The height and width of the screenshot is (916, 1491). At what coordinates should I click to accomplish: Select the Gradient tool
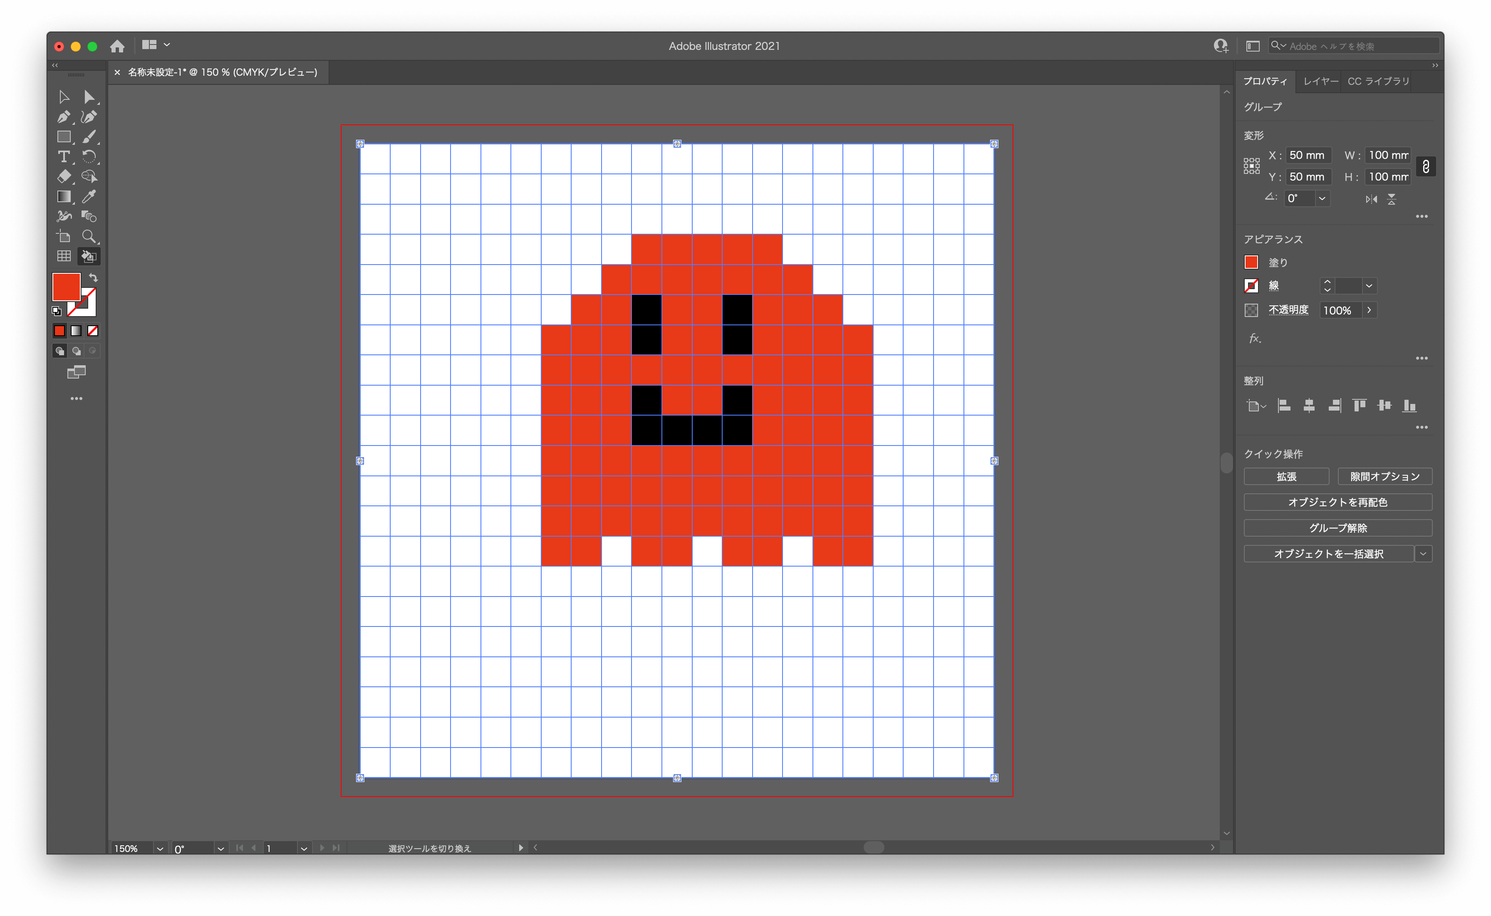64,196
